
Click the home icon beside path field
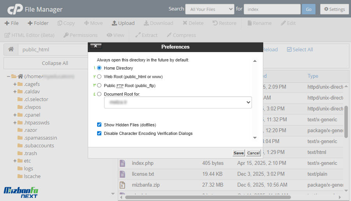11,49
